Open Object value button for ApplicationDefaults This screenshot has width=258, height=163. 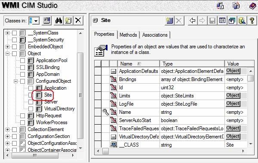[x=233, y=71]
